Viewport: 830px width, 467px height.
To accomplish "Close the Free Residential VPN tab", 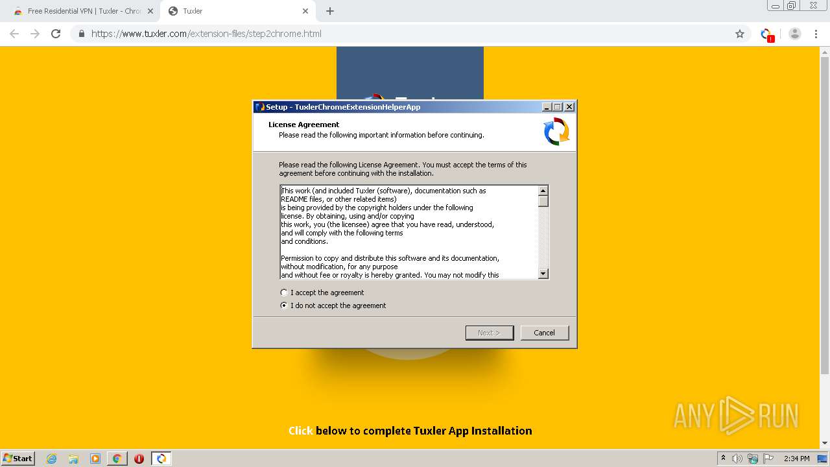I will click(x=150, y=11).
